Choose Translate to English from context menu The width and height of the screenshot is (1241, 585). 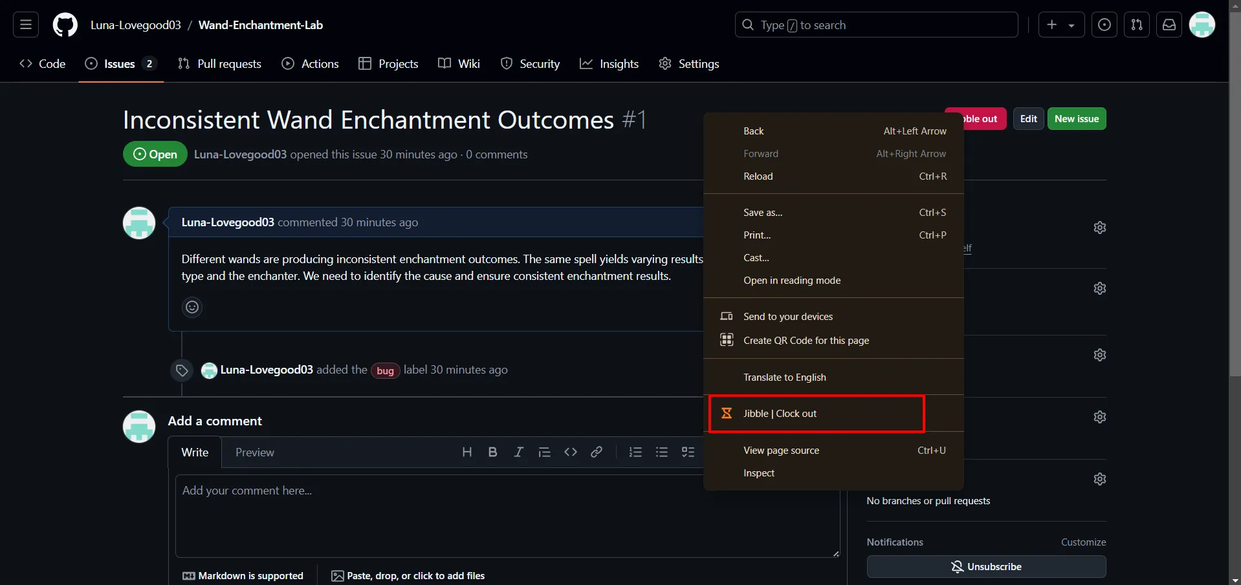tap(784, 378)
